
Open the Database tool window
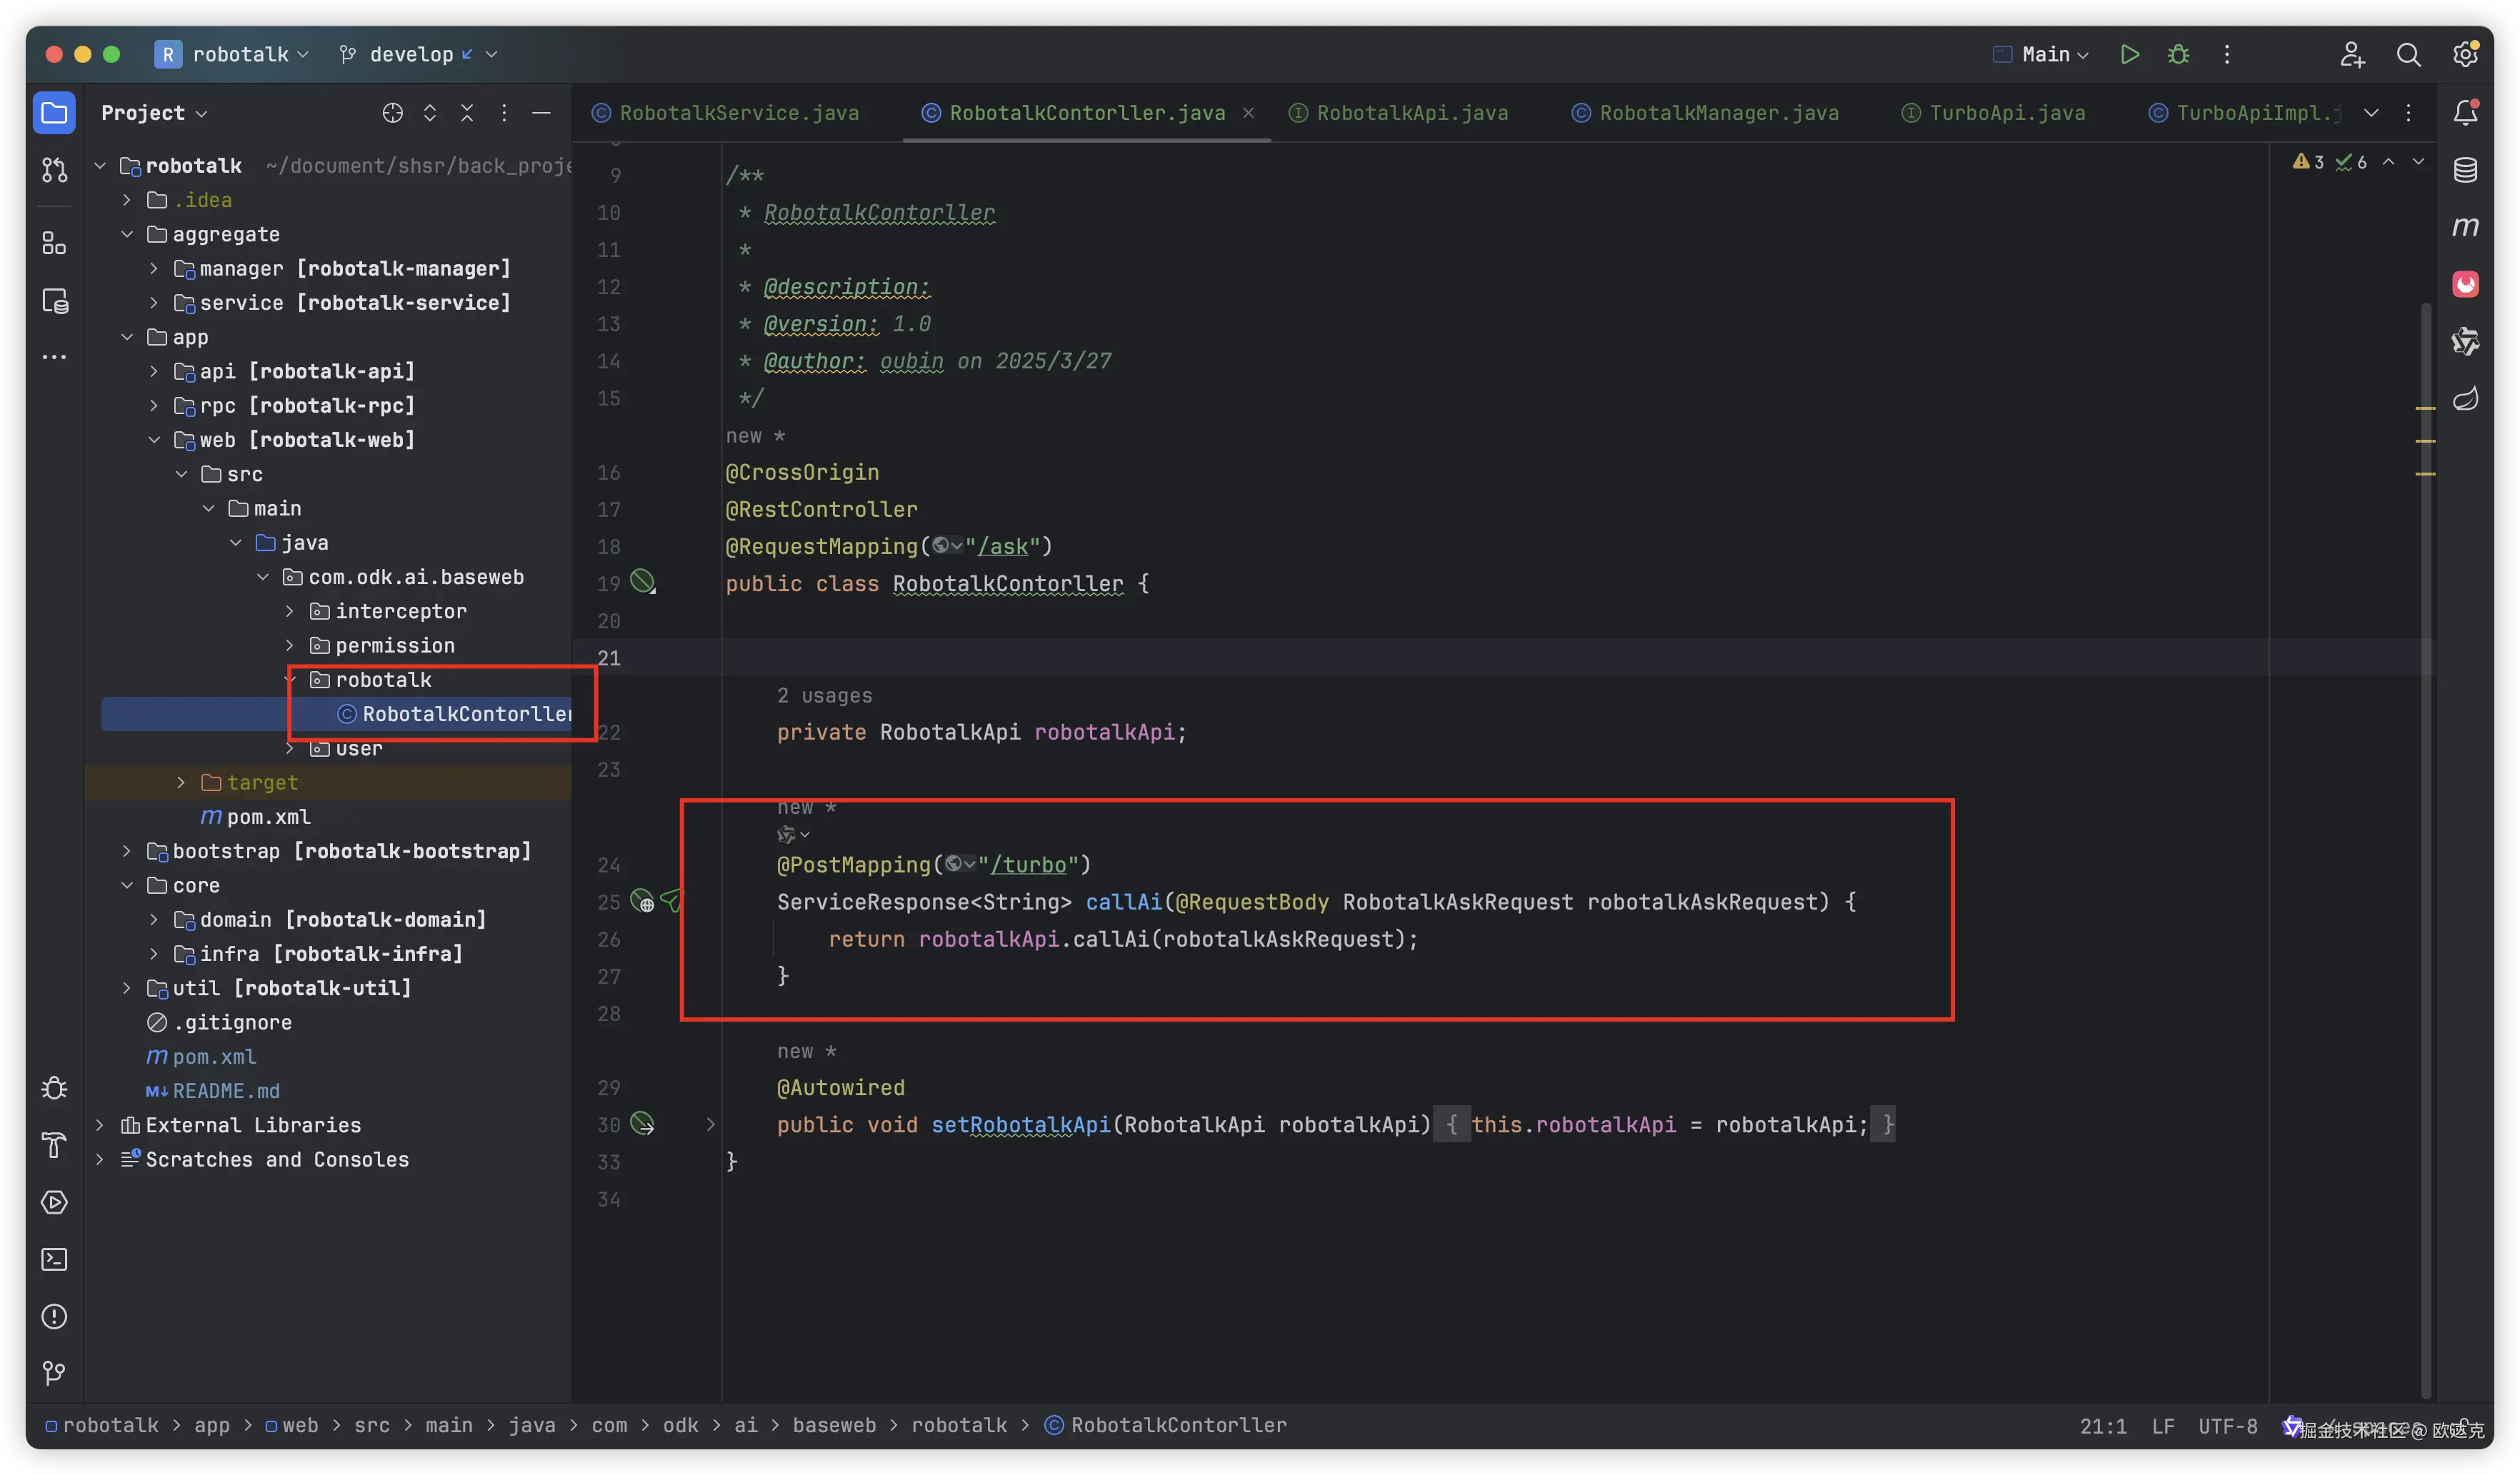[x=2465, y=170]
